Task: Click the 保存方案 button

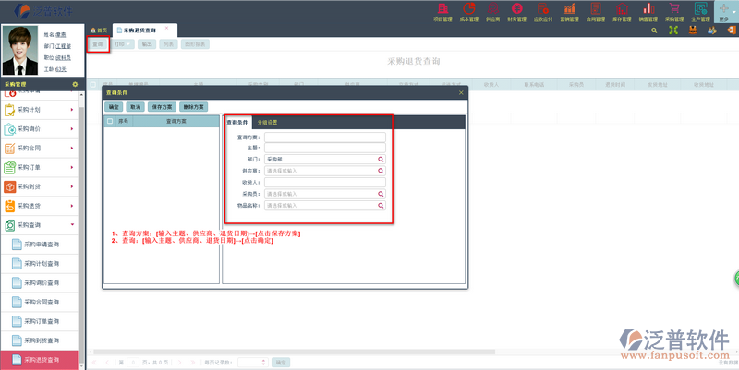Action: tap(162, 107)
